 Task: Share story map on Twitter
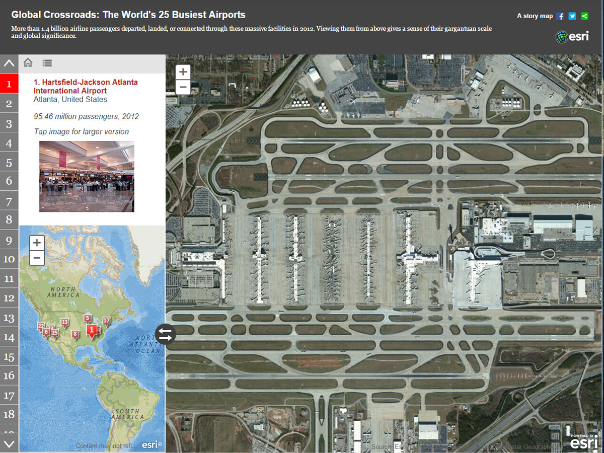(572, 16)
